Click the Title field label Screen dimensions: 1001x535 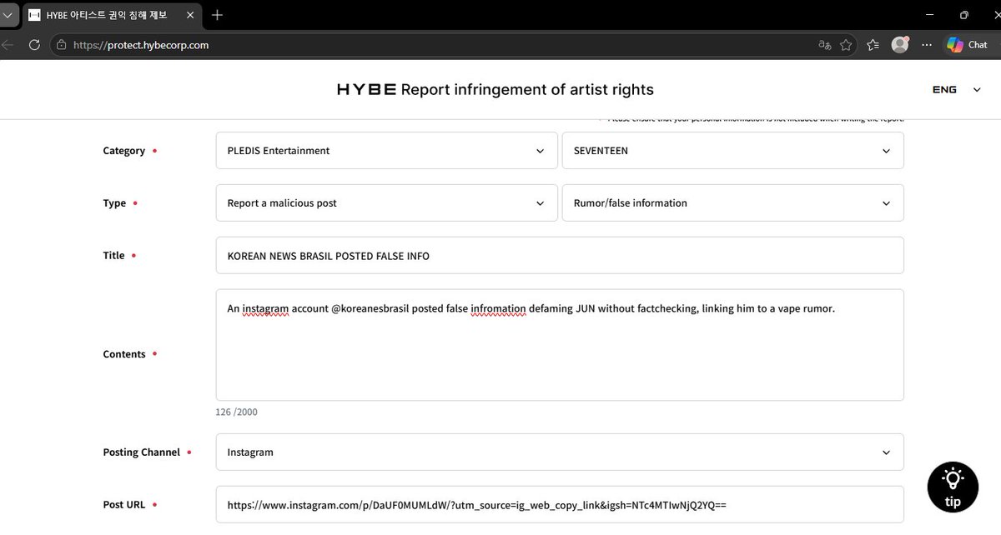pyautogui.click(x=113, y=256)
